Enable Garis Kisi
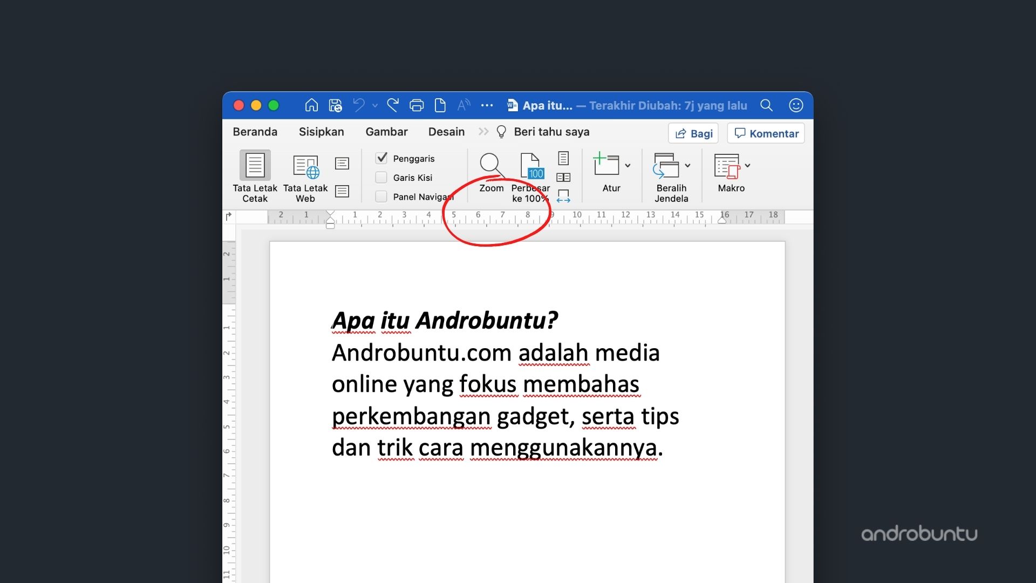 383,177
